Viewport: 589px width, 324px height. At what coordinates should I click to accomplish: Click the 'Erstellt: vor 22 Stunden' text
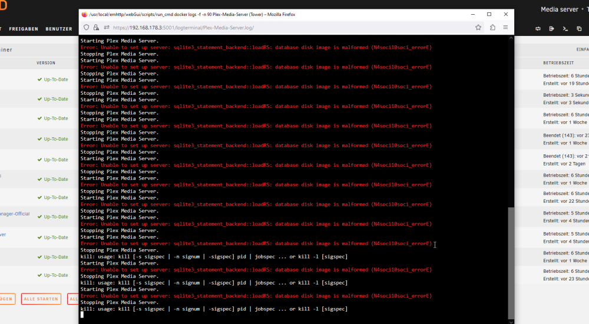coord(565,201)
